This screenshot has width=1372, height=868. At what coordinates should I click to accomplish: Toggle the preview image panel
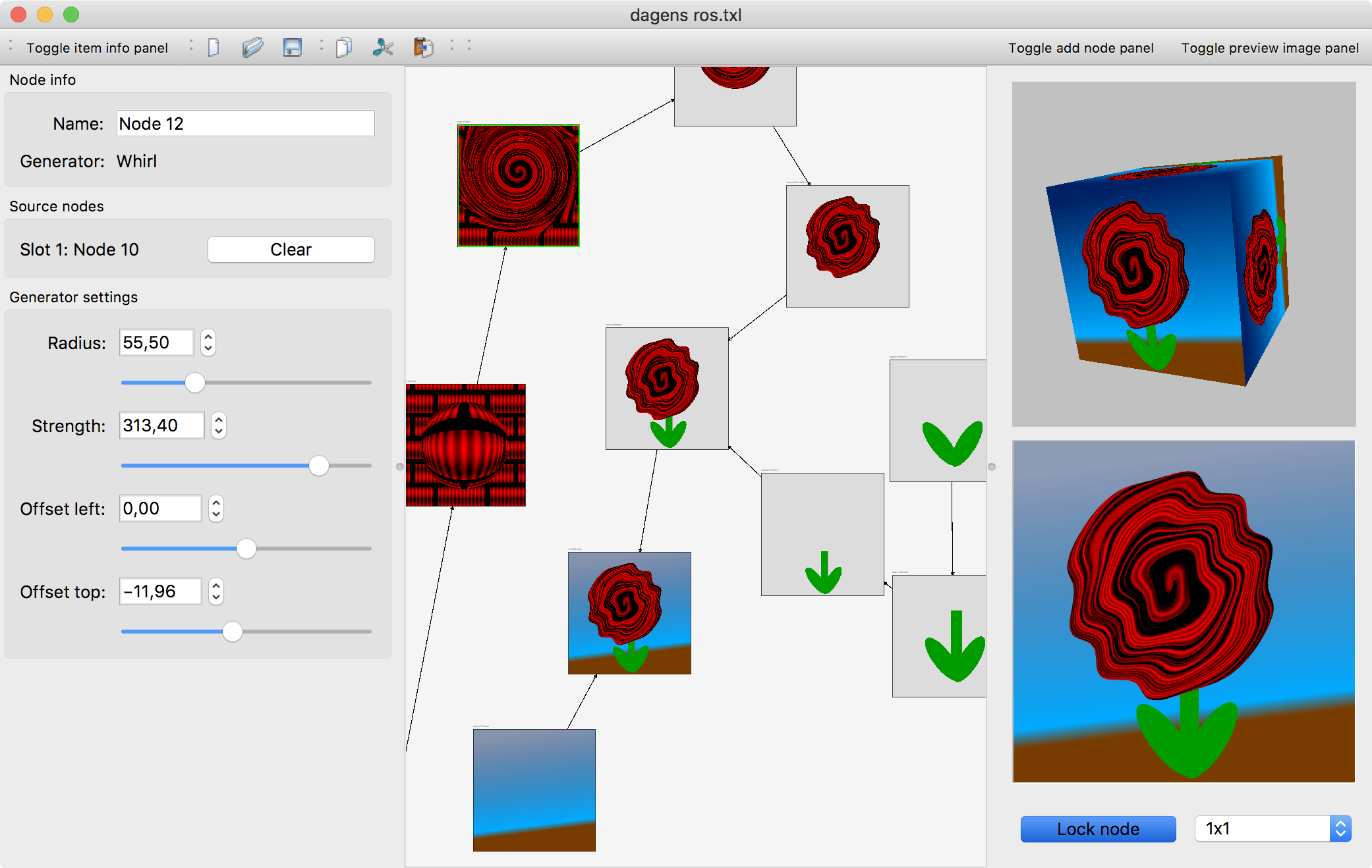pyautogui.click(x=1270, y=48)
